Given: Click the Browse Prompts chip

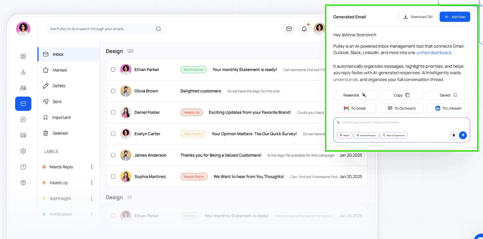Looking at the screenshot, I should click(x=366, y=135).
